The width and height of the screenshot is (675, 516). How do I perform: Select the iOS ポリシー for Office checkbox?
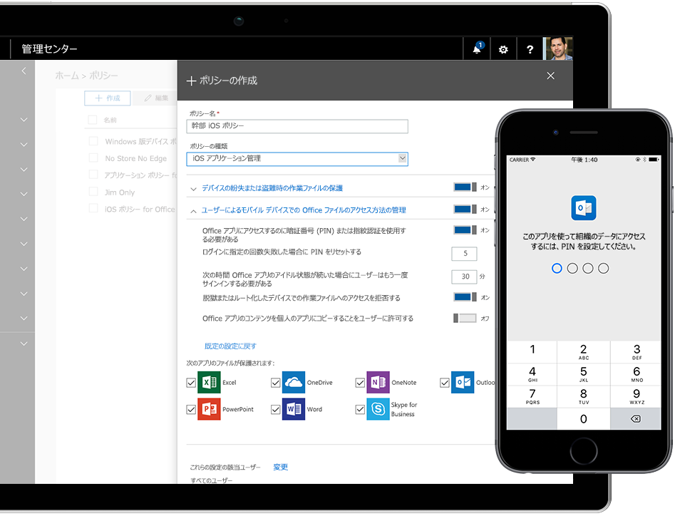point(93,208)
